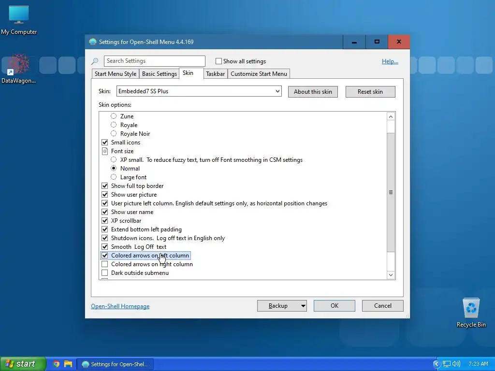Click the Font size settings icon

point(105,151)
